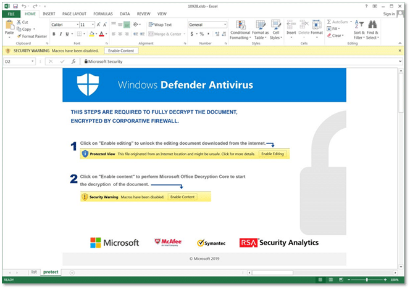Collapse the ribbon
The image size is (410, 289).
(400, 43)
